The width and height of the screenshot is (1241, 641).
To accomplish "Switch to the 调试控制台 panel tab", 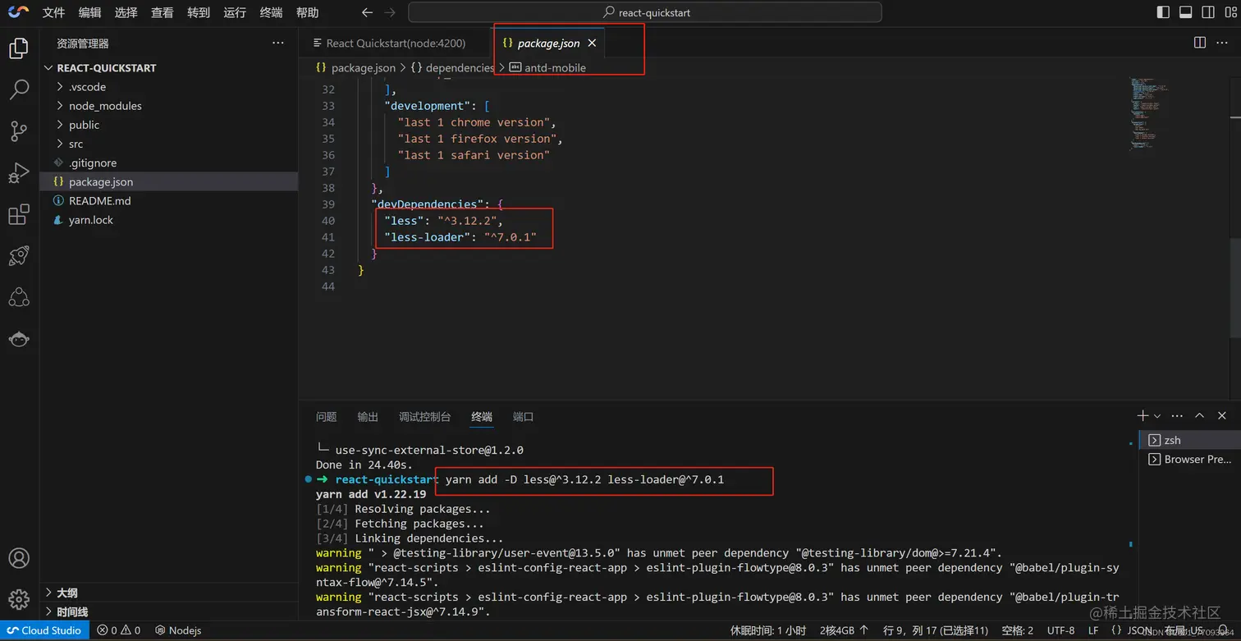I will 424,416.
